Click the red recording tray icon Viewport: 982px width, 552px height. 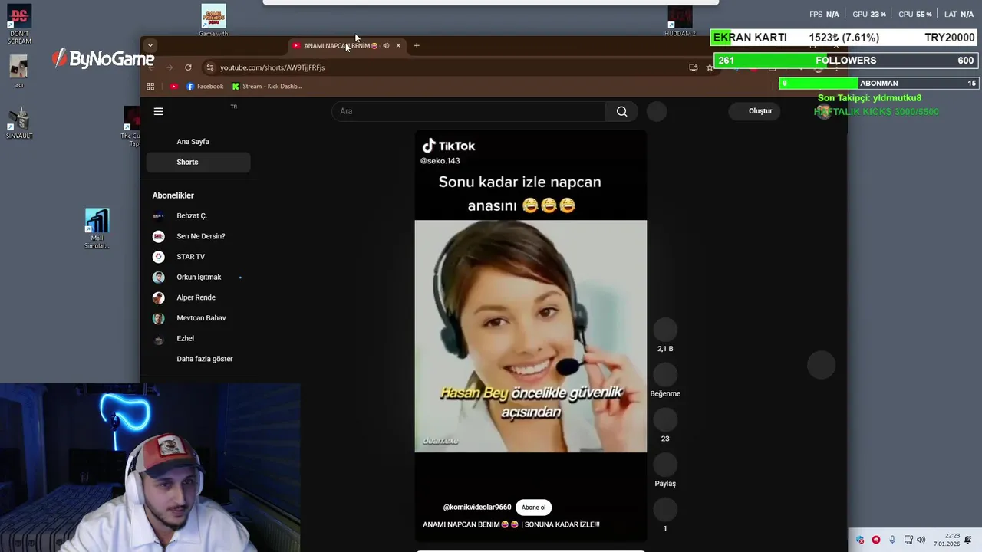[x=876, y=540]
